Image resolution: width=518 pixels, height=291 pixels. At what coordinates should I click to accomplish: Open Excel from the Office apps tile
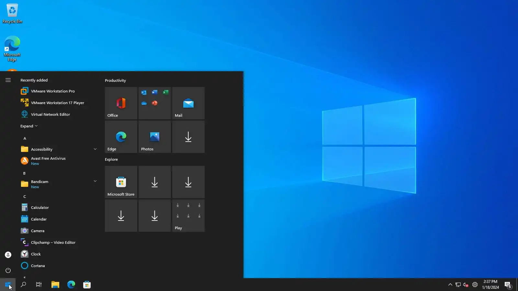[165, 92]
